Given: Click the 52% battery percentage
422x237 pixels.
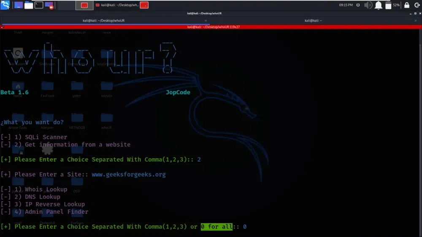Looking at the screenshot, I should pos(396,5).
